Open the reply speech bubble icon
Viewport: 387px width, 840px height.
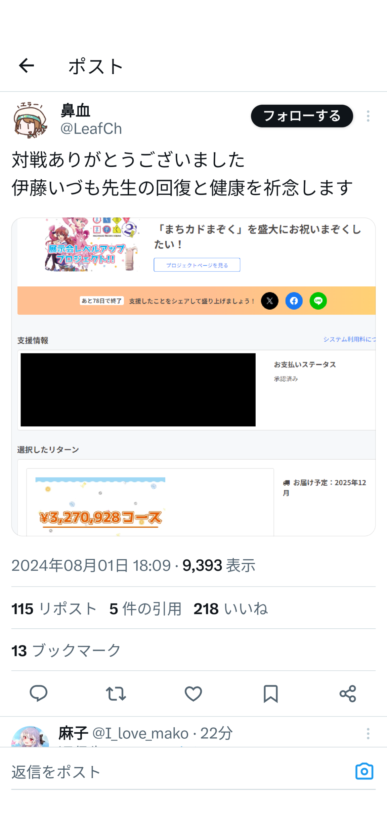[x=39, y=693]
